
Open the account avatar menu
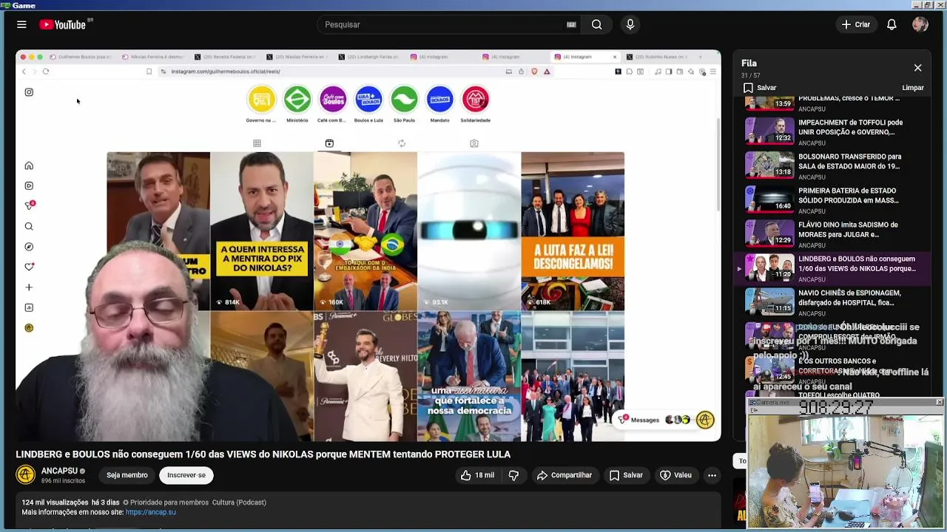[920, 24]
